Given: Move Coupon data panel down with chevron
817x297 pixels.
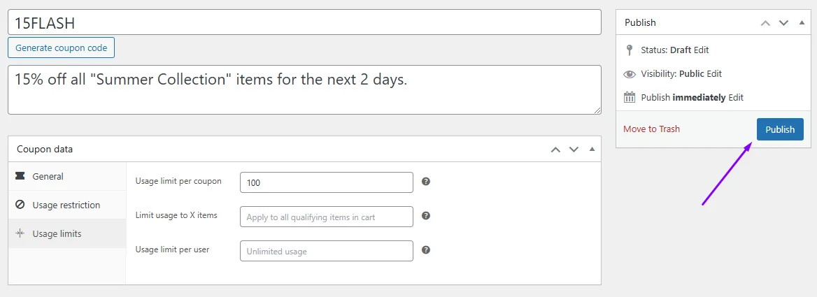Looking at the screenshot, I should [574, 150].
